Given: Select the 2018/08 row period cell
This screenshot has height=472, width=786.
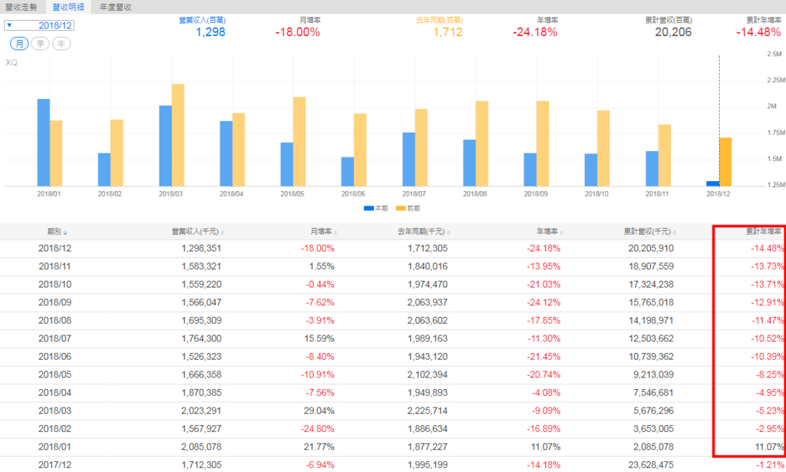Looking at the screenshot, I should coord(54,321).
